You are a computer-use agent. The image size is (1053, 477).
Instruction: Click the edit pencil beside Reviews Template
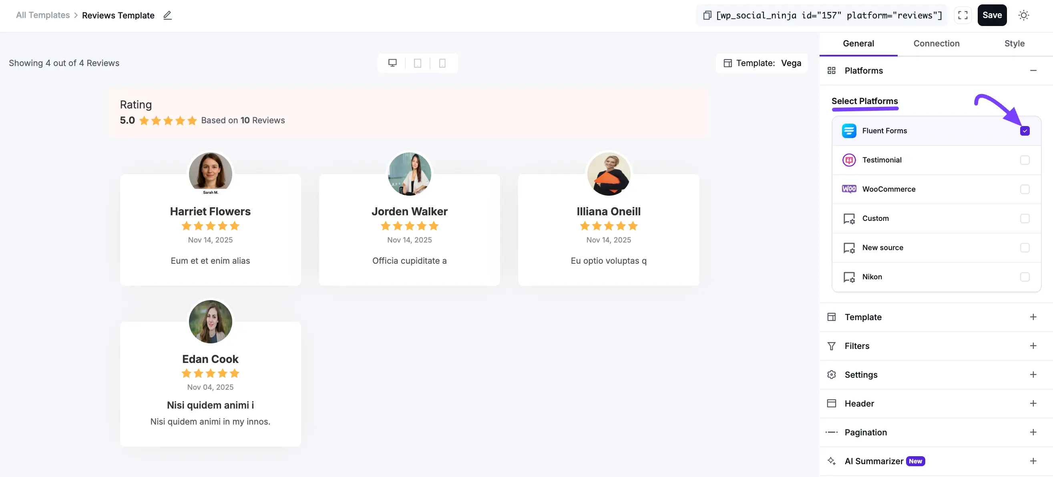click(167, 15)
